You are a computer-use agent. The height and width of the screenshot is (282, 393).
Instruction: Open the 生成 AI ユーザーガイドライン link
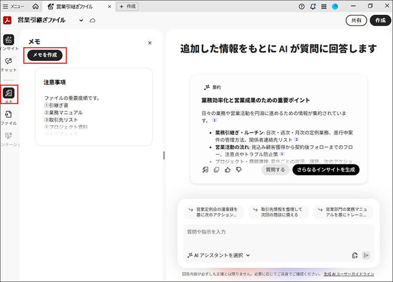pyautogui.click(x=349, y=274)
